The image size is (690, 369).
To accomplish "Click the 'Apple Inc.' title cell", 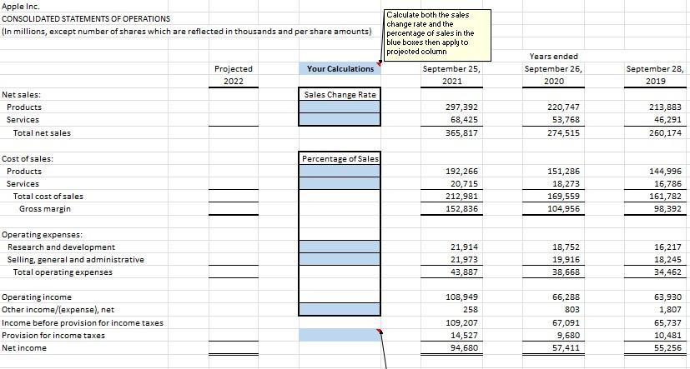I will 21,6.
